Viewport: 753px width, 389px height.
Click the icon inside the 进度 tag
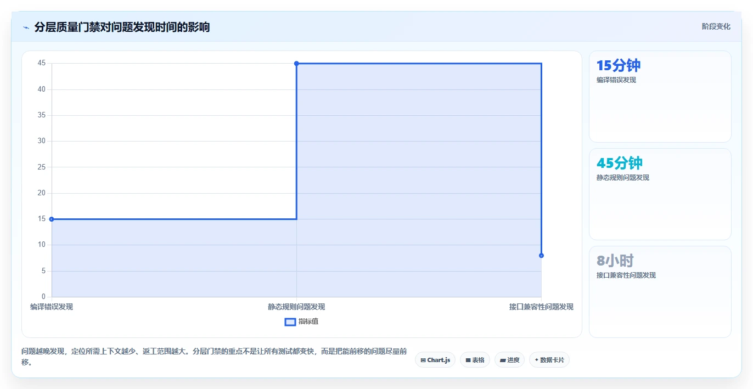point(503,360)
